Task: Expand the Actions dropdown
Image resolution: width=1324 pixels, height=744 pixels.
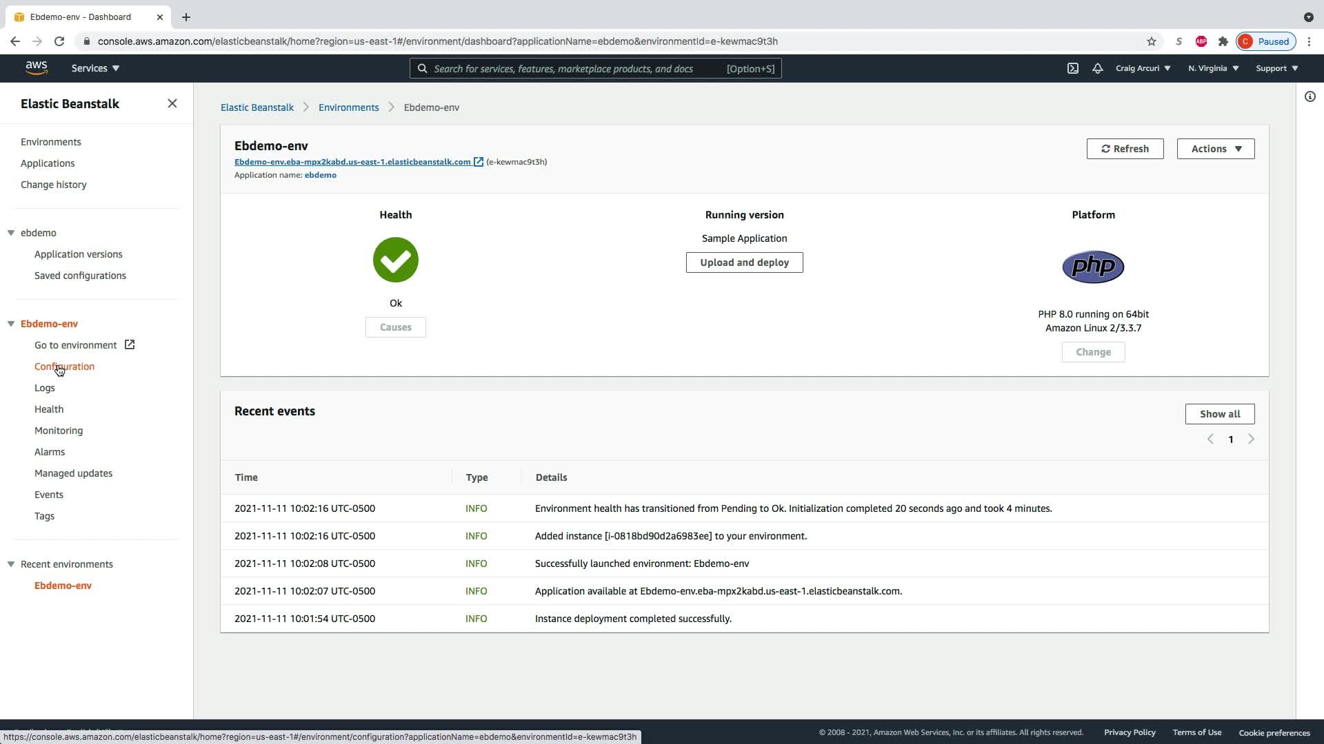Action: (x=1215, y=149)
